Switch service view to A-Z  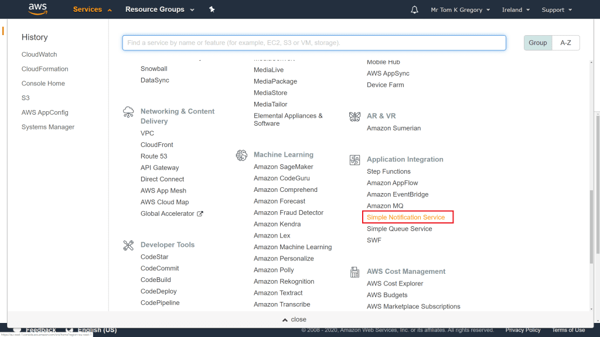(565, 43)
